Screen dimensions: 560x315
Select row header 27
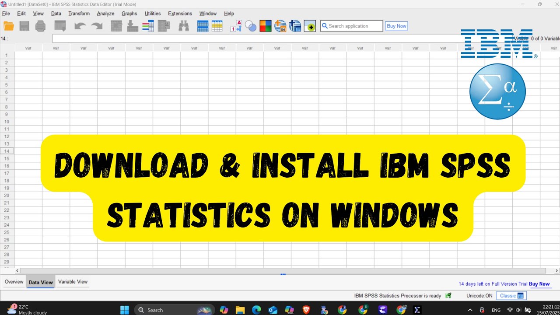7,247
